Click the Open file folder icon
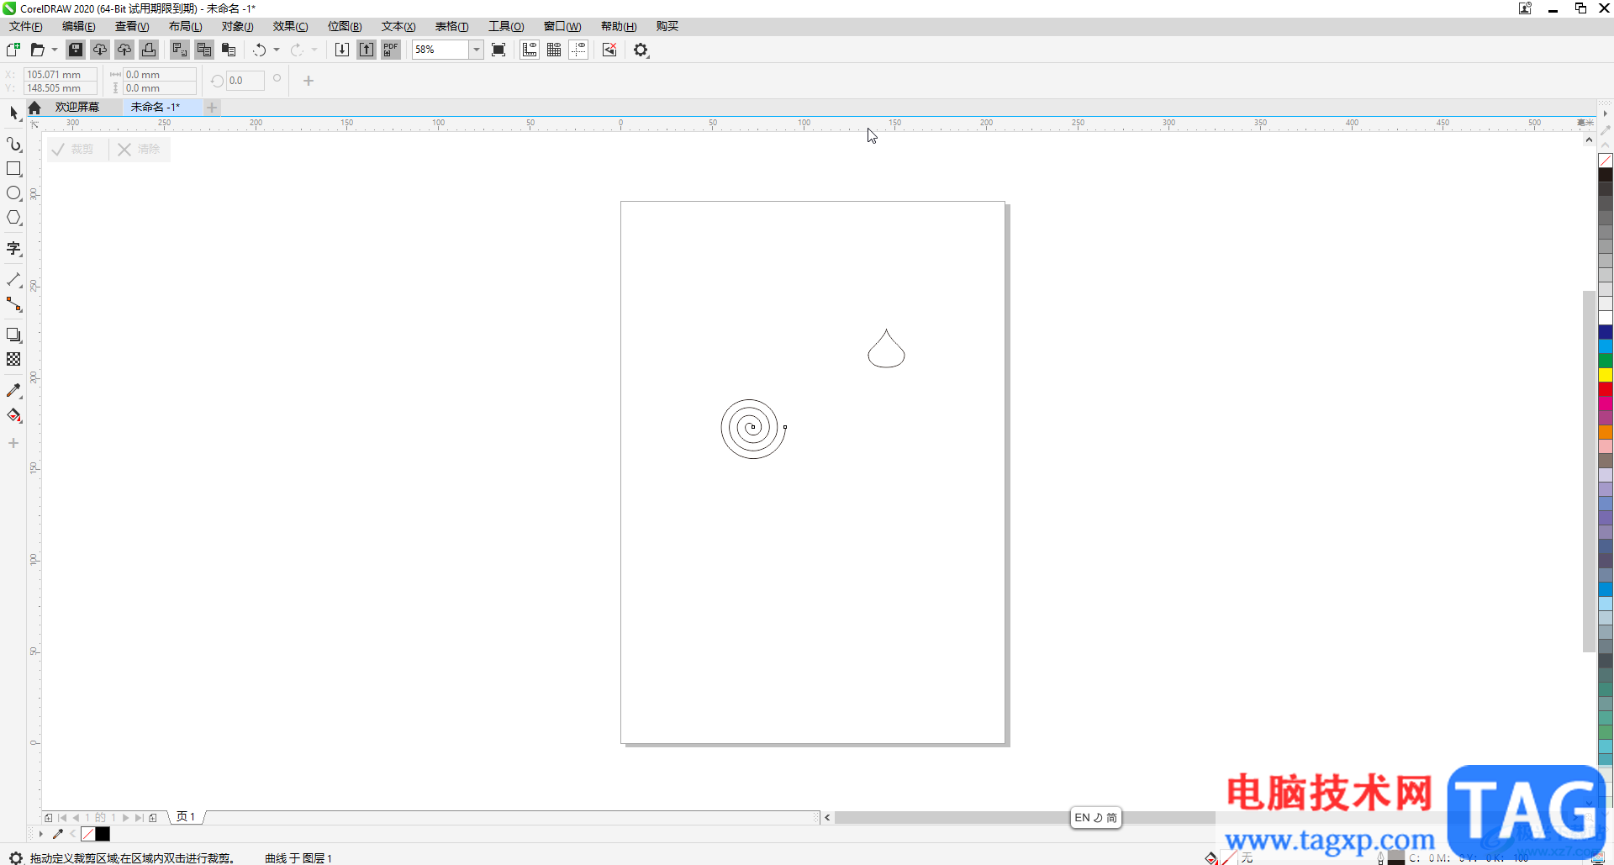The height and width of the screenshot is (865, 1614). [x=37, y=50]
